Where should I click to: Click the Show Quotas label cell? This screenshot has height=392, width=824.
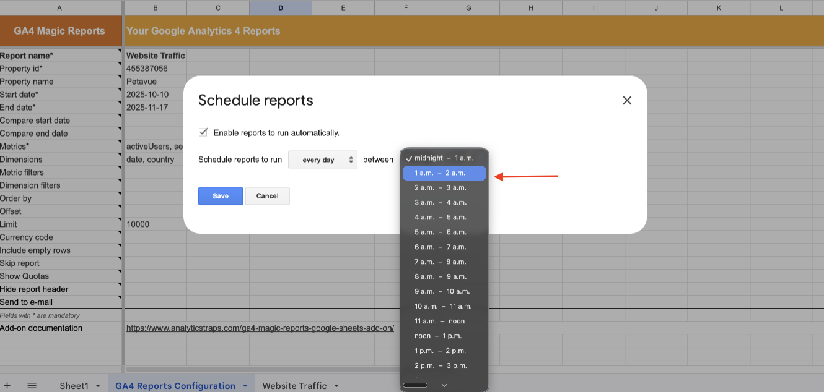click(61, 276)
